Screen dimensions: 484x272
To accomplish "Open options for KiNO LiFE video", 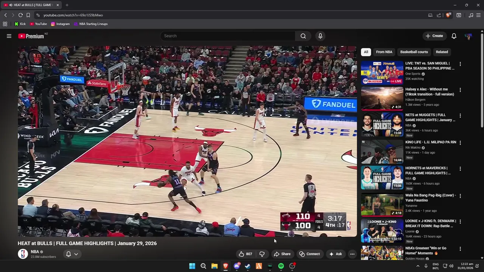I will pyautogui.click(x=460, y=143).
